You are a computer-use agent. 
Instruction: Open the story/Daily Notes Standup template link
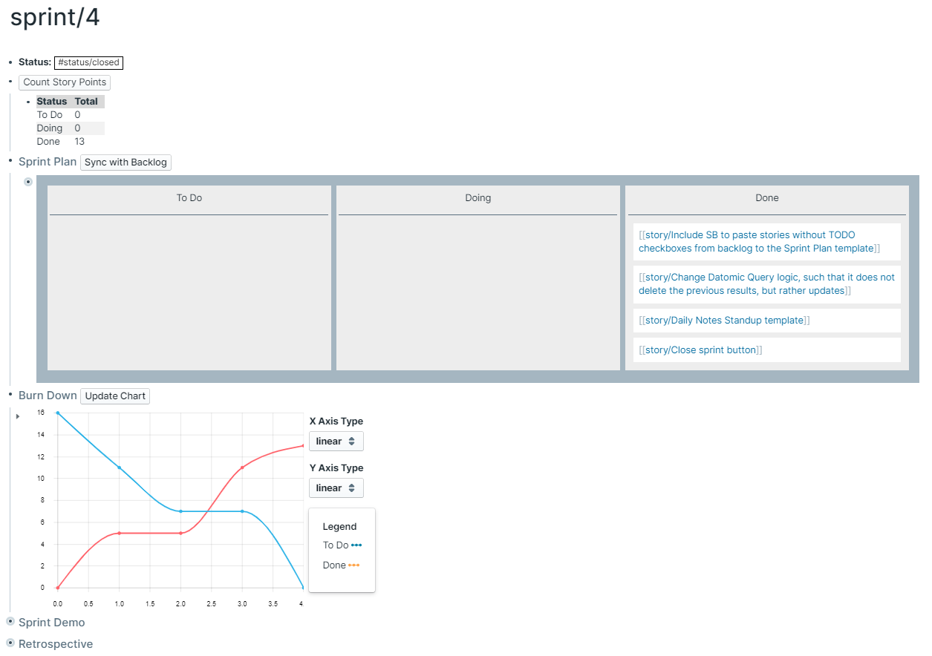(724, 320)
